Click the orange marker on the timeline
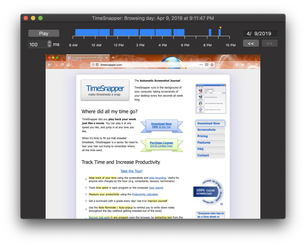The image size is (306, 246). [x=220, y=28]
